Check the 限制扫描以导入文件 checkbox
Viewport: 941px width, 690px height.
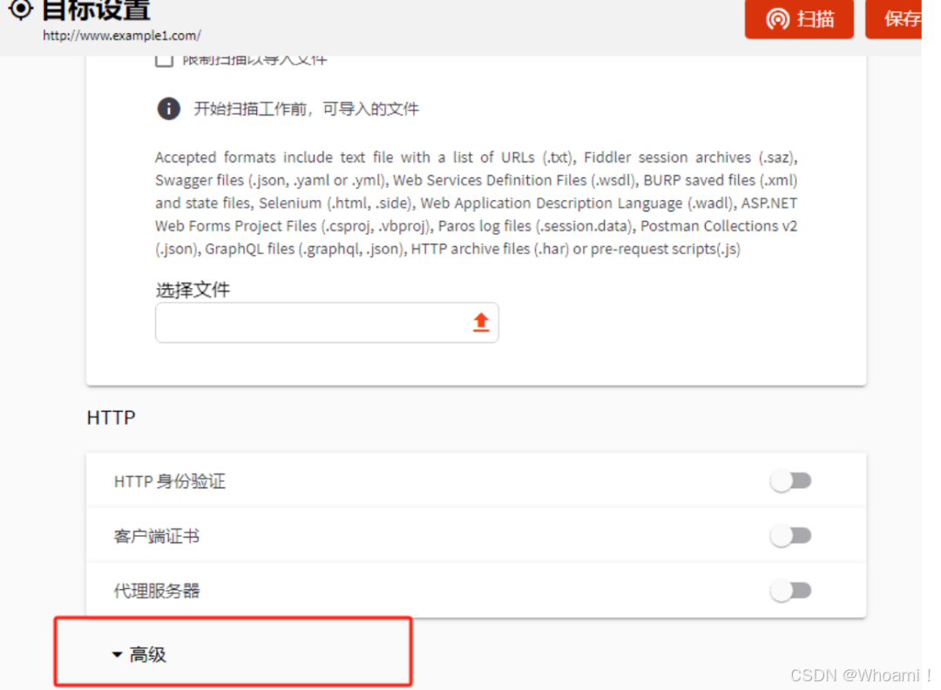[x=164, y=61]
